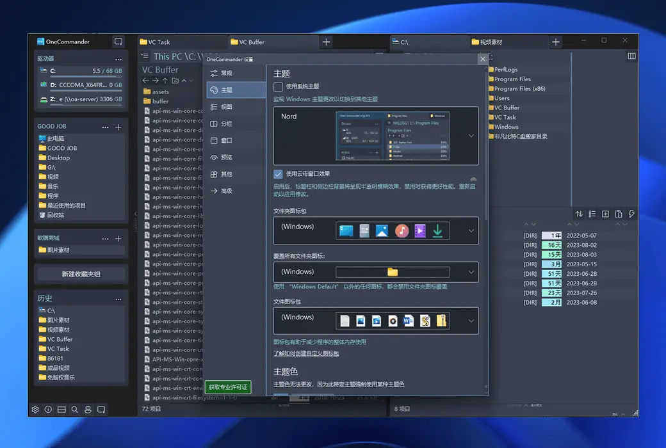Viewport: 666px width, 448px height.
Task: Click the 获取专业许可证 button
Action: (228, 387)
